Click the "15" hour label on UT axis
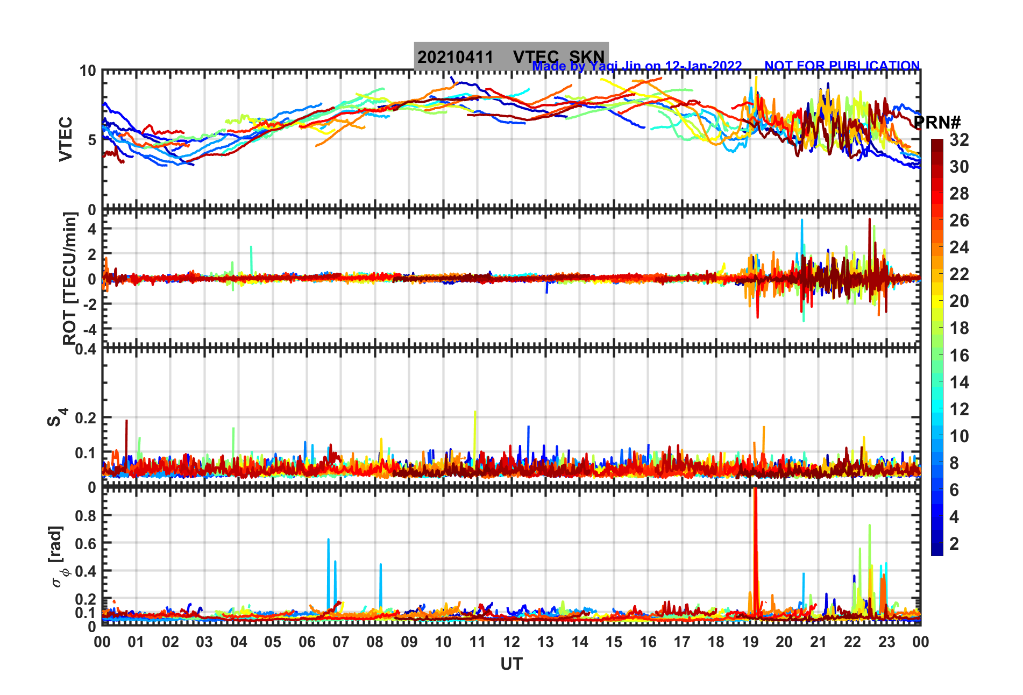 click(614, 642)
